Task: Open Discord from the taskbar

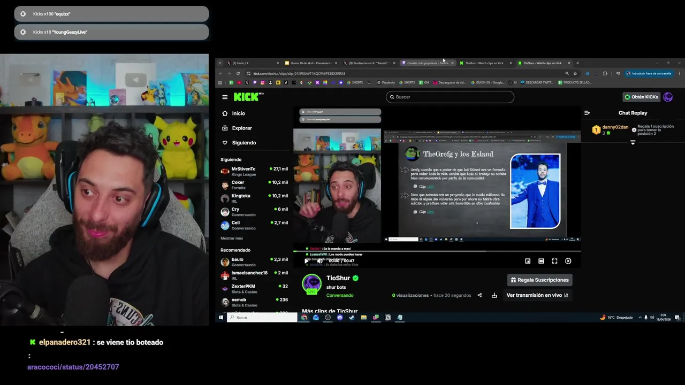Action: (340, 318)
